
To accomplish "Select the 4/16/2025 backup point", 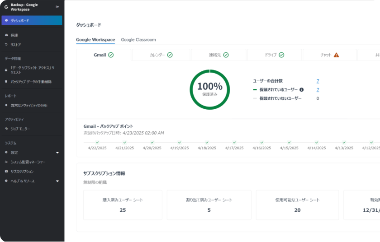I will pos(262,145).
